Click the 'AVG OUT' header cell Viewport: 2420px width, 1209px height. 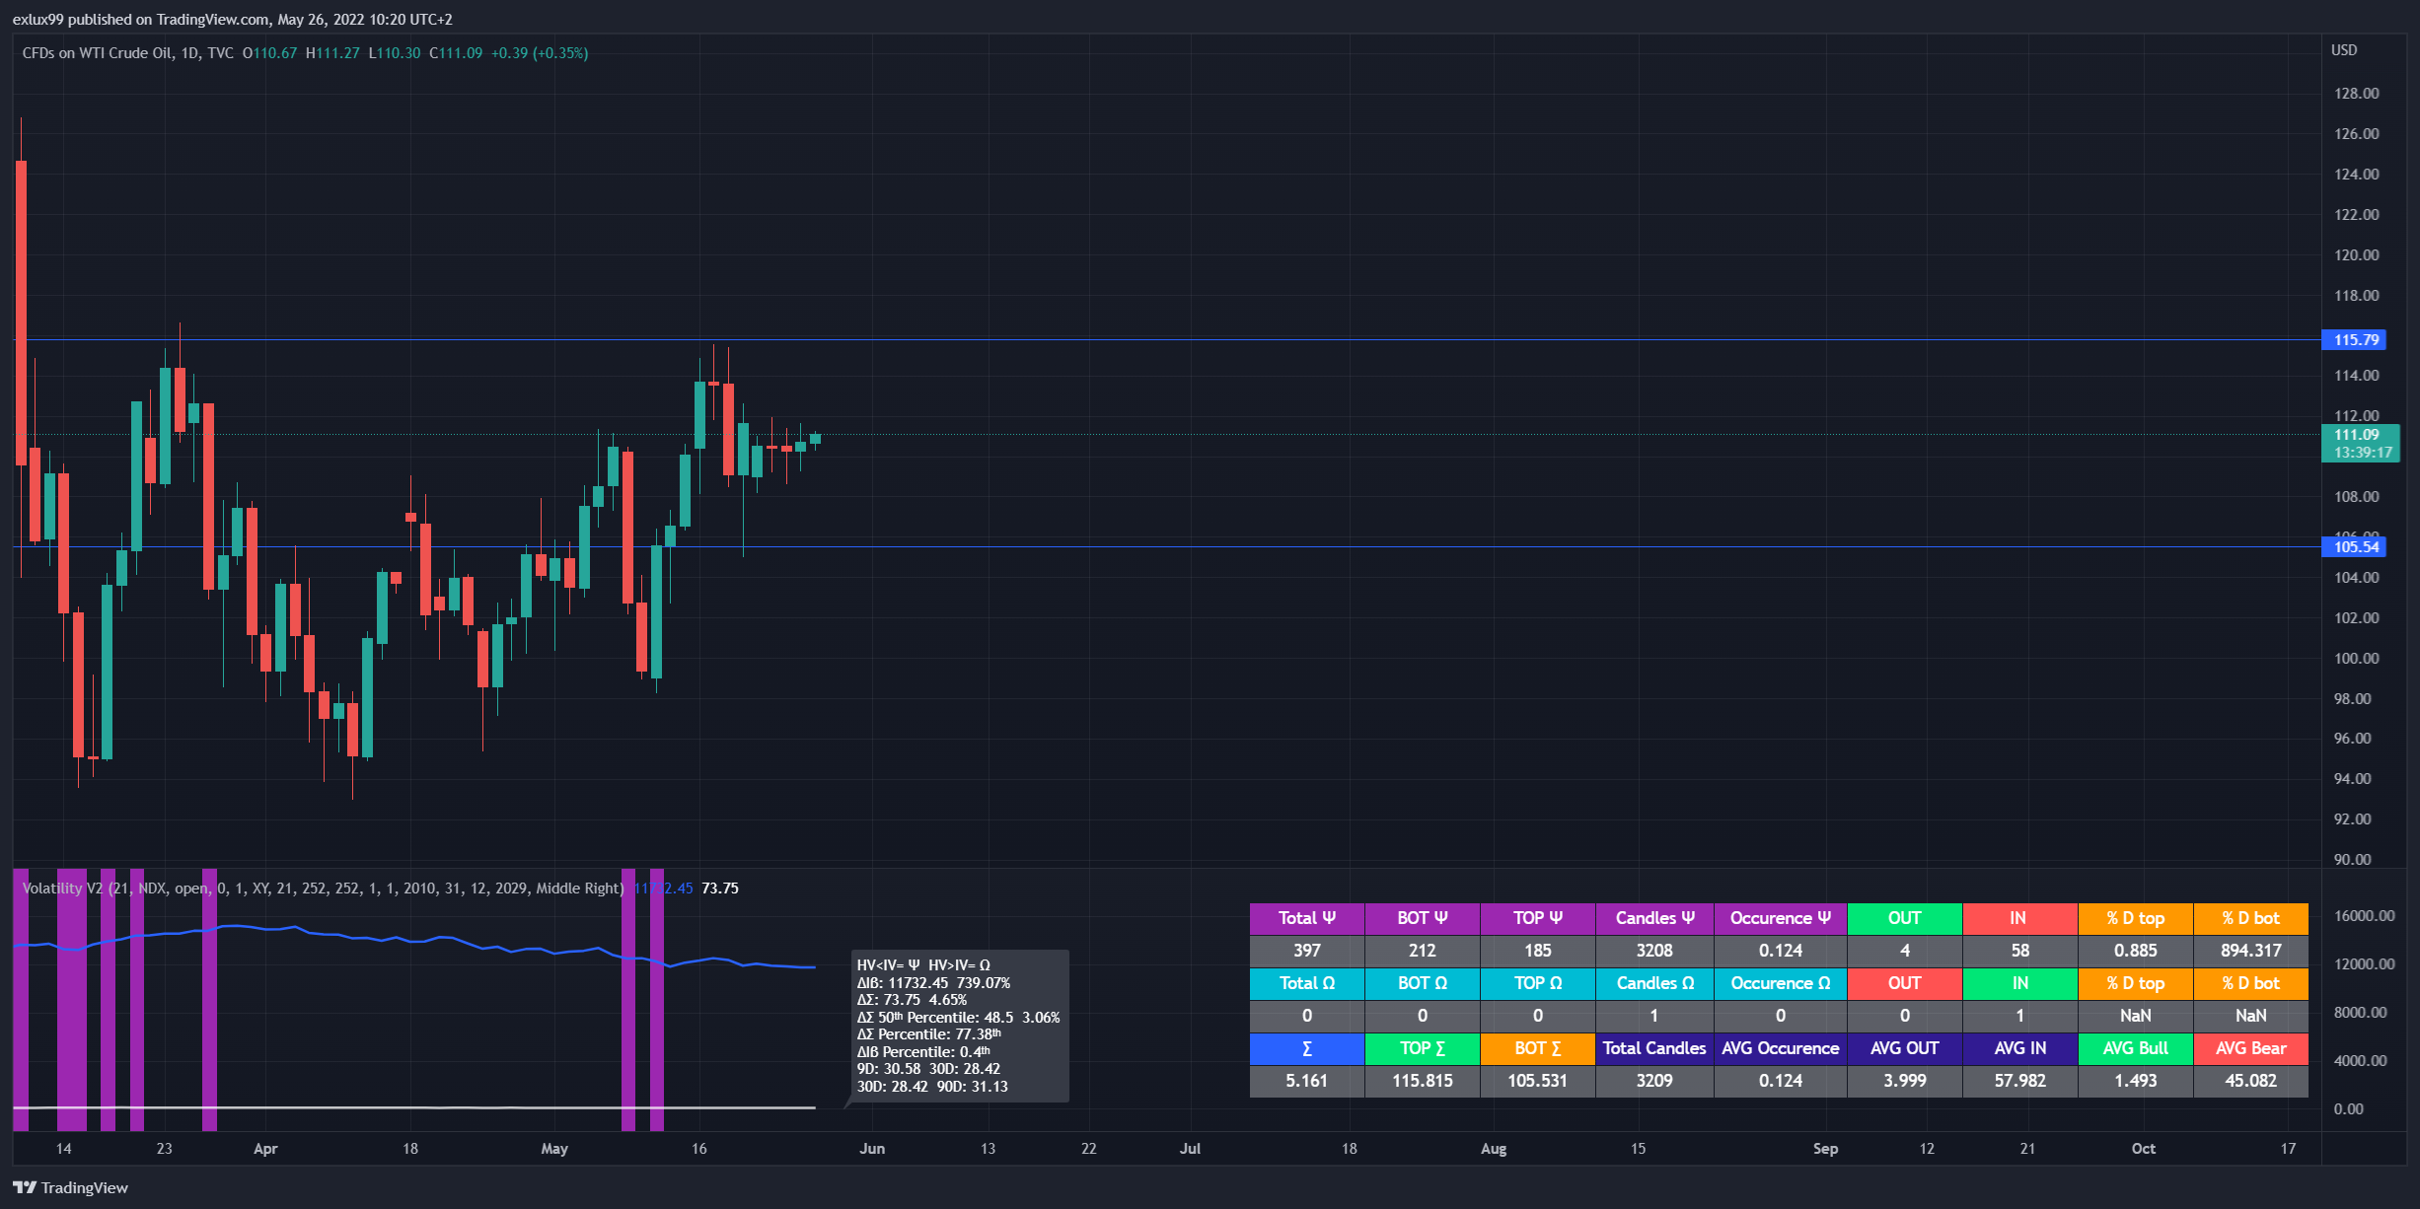click(x=1905, y=1048)
